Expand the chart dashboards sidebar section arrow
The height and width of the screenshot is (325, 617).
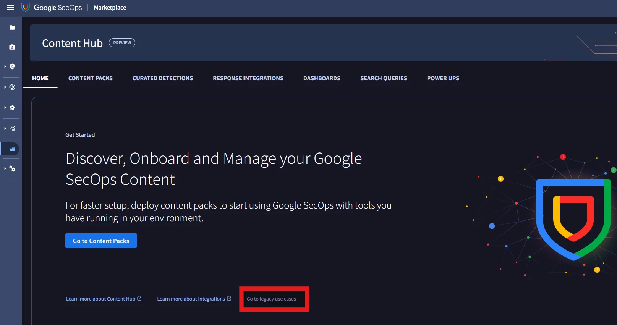click(x=5, y=128)
